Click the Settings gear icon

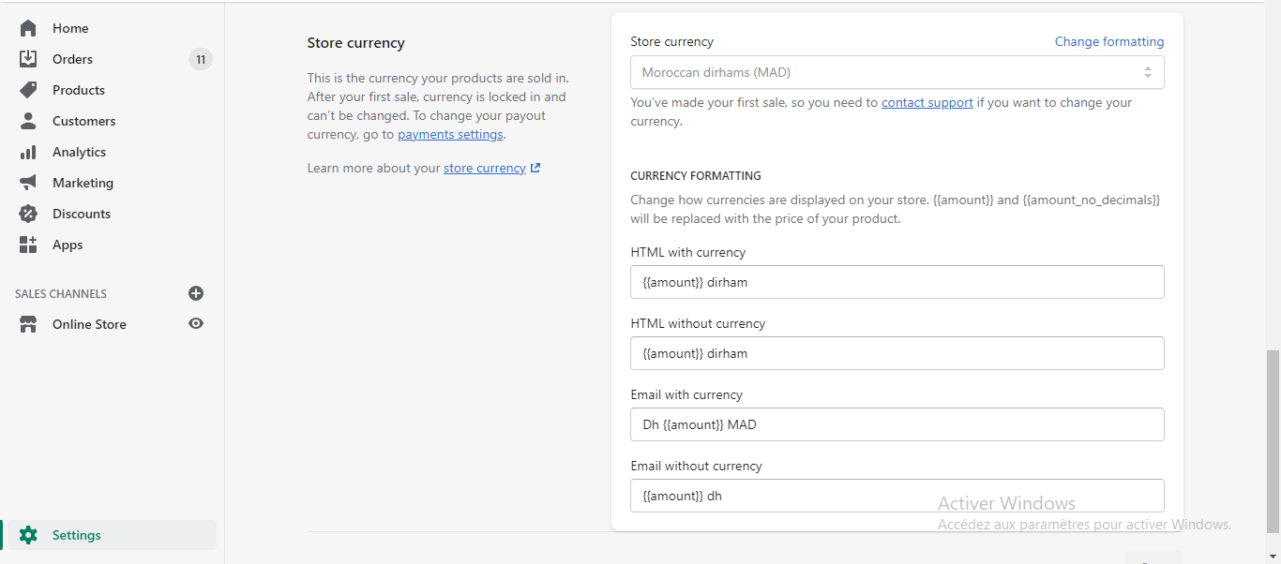point(28,535)
